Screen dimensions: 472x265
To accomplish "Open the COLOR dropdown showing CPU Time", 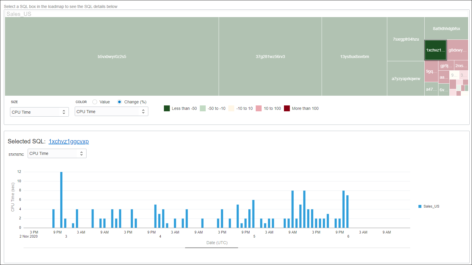I will [111, 111].
